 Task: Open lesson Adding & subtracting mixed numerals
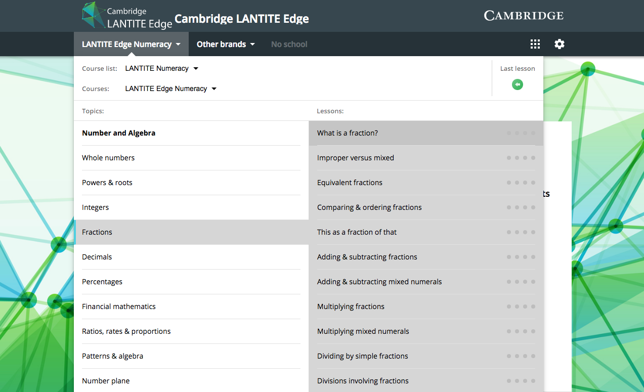[x=426, y=282]
